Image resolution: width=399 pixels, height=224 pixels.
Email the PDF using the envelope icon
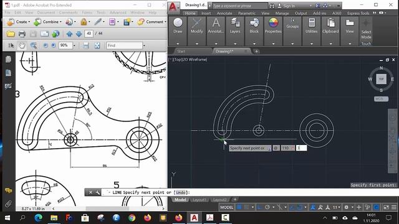(44, 34)
